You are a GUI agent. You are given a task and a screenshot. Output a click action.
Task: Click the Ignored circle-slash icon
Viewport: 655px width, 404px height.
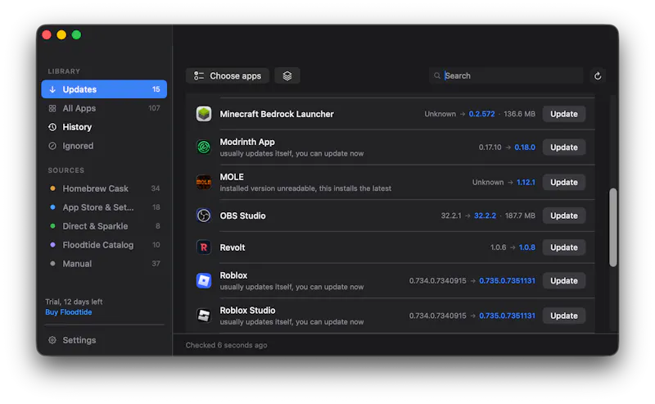coord(52,146)
